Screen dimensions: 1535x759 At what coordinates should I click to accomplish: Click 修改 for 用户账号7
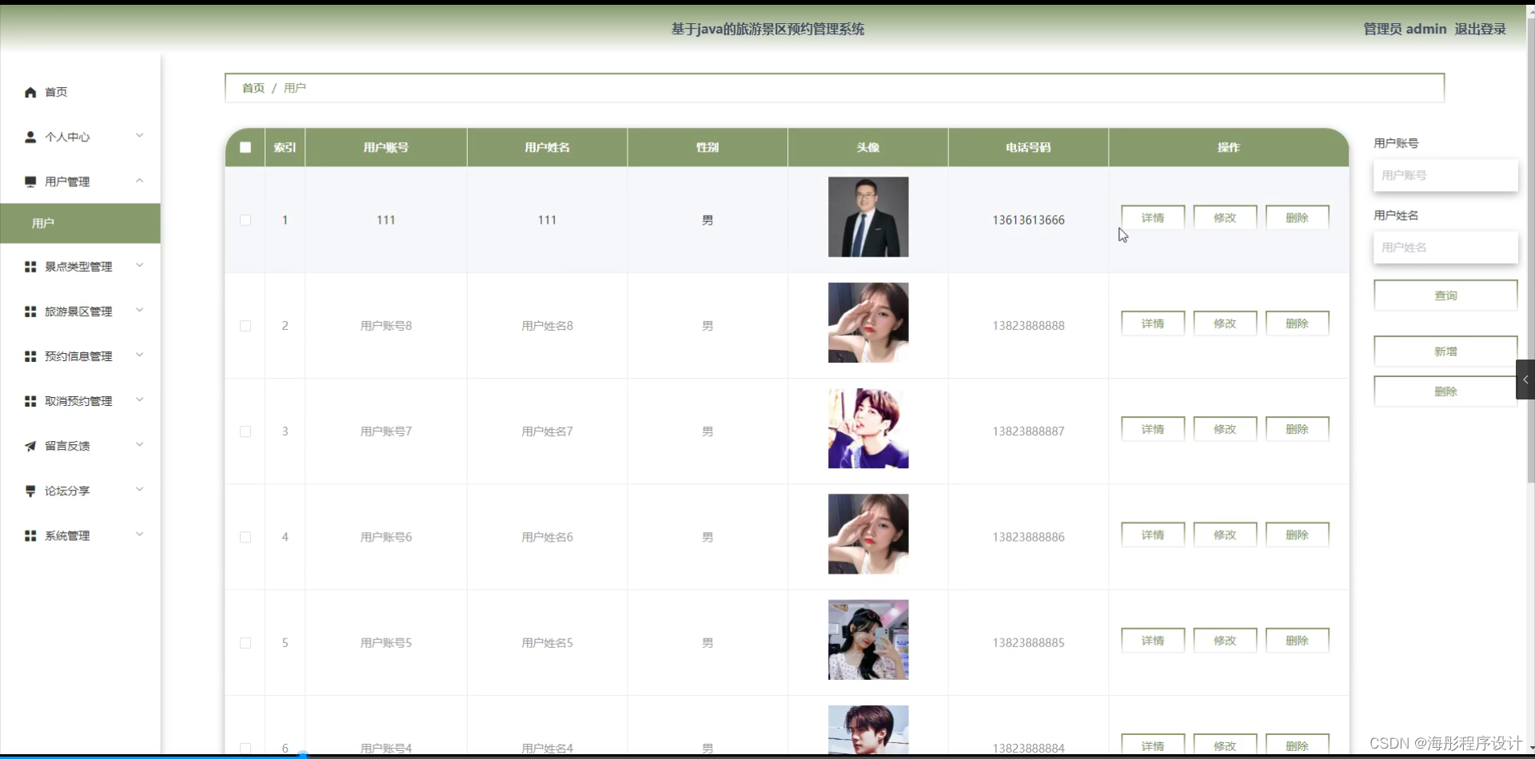tap(1225, 429)
